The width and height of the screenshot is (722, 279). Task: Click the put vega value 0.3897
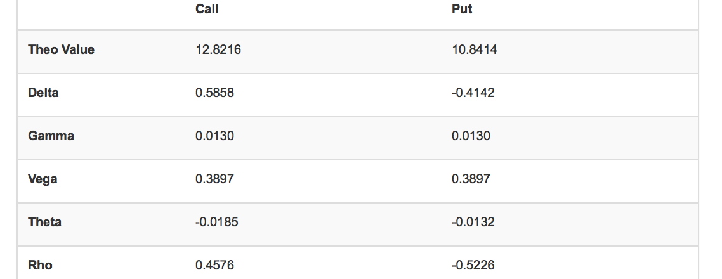(x=471, y=179)
